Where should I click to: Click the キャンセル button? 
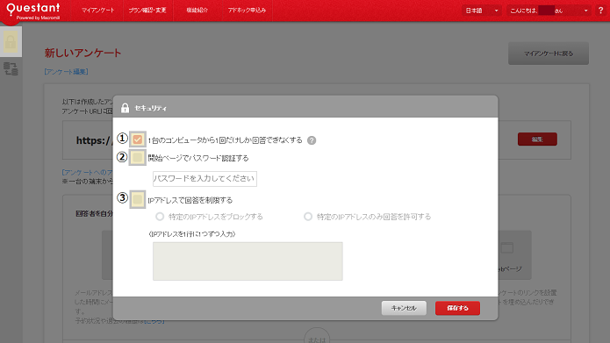[x=404, y=308]
